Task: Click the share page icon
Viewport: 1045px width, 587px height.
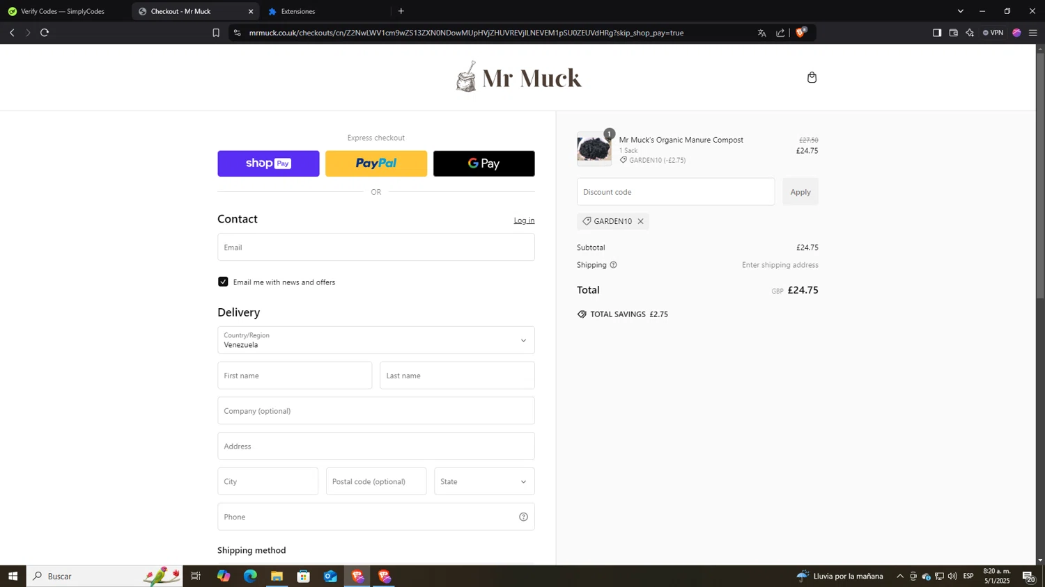Action: [x=780, y=33]
